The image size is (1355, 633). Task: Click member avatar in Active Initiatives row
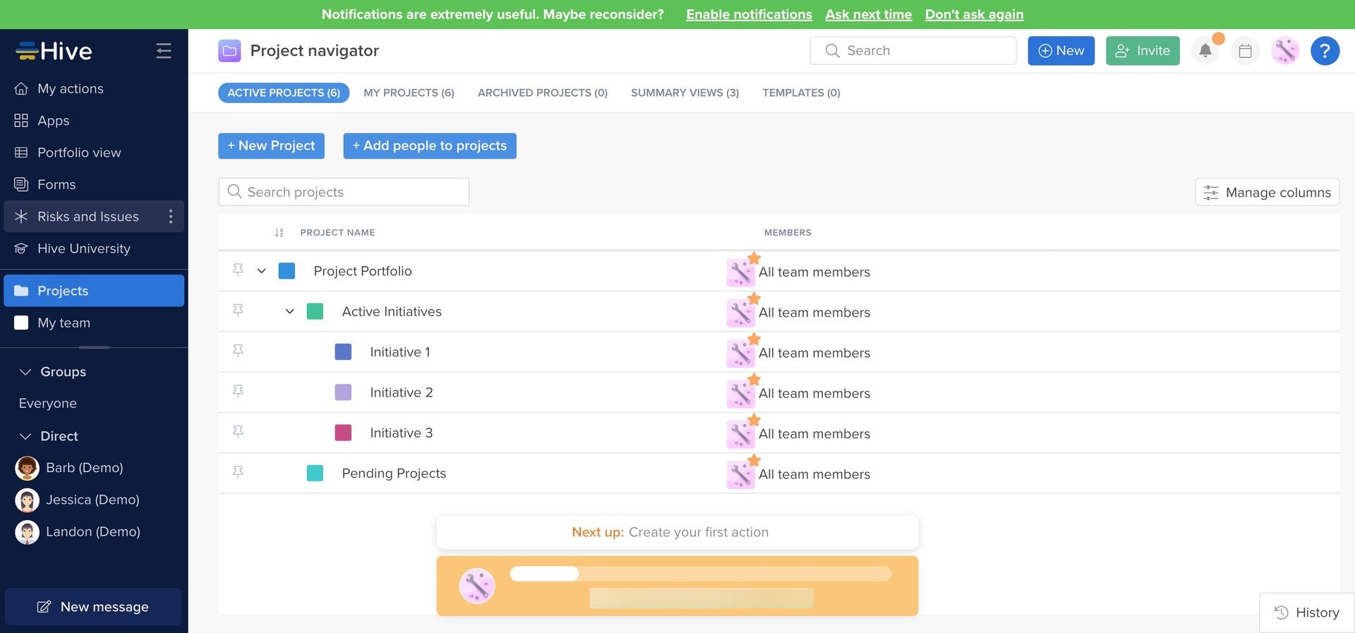740,313
